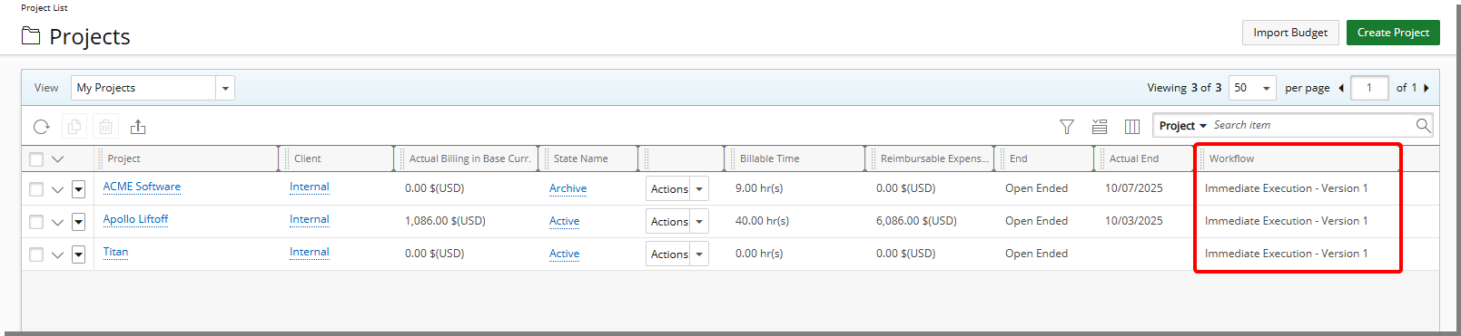Click Active state link for Titan
Viewport: 1461px width, 336px height.
(565, 254)
